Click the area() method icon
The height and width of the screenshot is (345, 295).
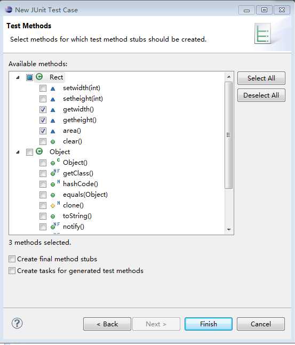pyautogui.click(x=53, y=131)
